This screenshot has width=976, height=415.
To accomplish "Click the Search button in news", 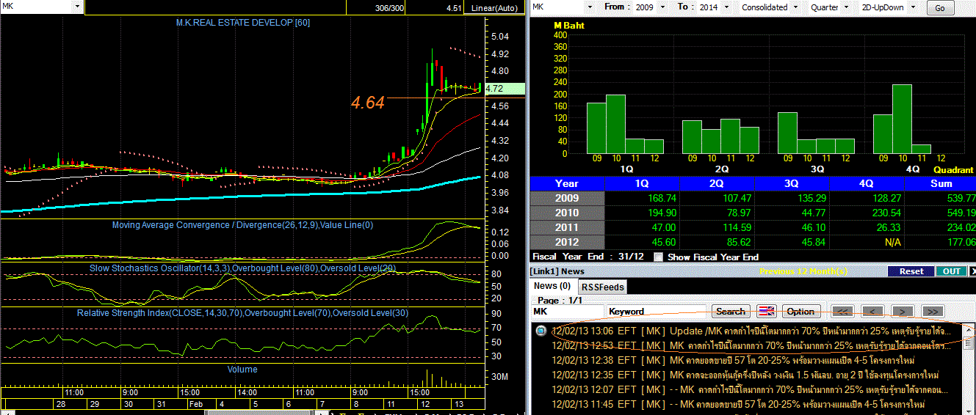I will [731, 311].
